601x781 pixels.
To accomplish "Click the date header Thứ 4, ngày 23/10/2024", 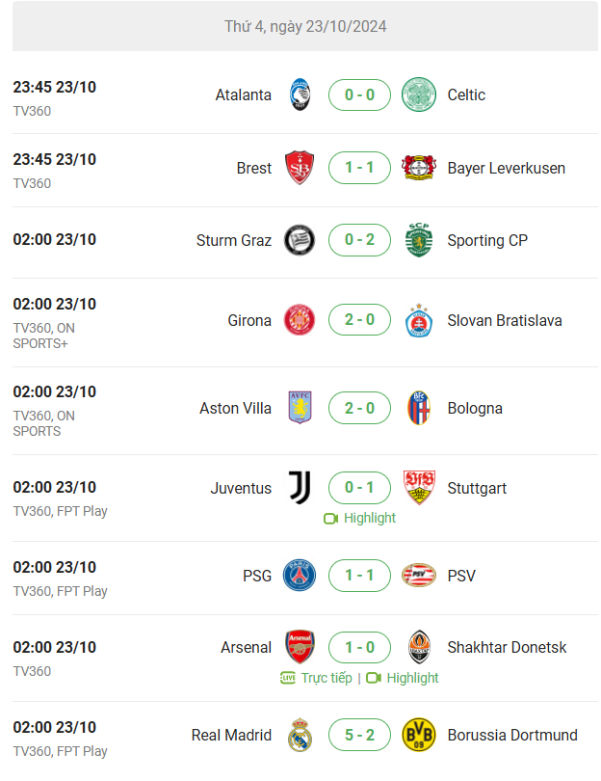I will pyautogui.click(x=305, y=26).
